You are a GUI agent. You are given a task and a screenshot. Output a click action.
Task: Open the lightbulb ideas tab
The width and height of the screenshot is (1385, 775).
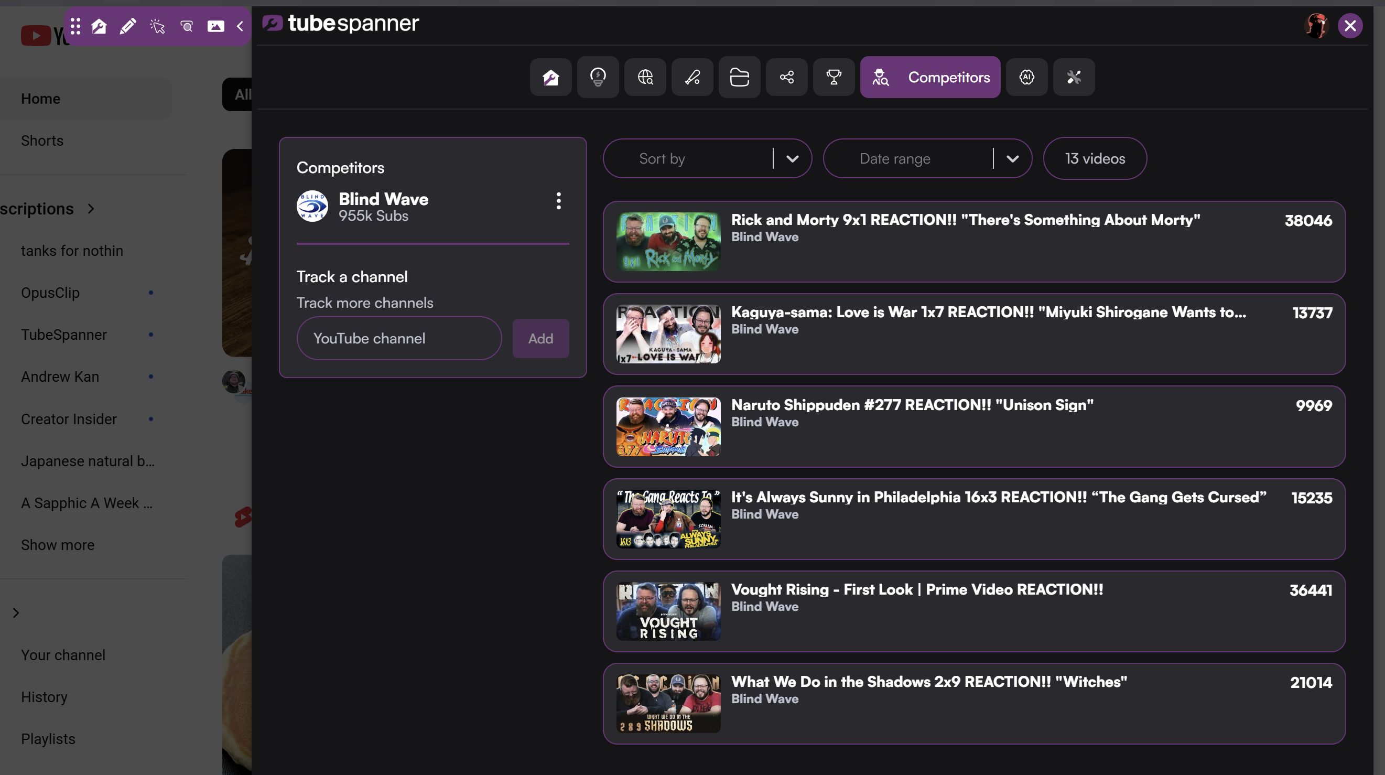598,78
